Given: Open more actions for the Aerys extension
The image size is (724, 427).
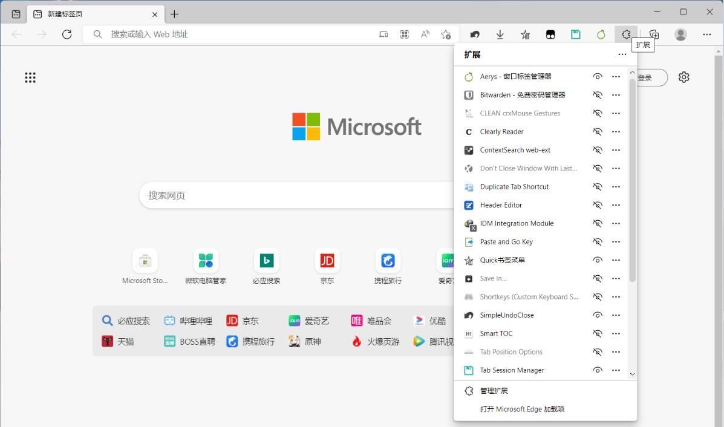Looking at the screenshot, I should click(x=616, y=77).
